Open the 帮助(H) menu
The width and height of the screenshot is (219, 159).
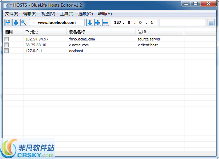[105, 14]
